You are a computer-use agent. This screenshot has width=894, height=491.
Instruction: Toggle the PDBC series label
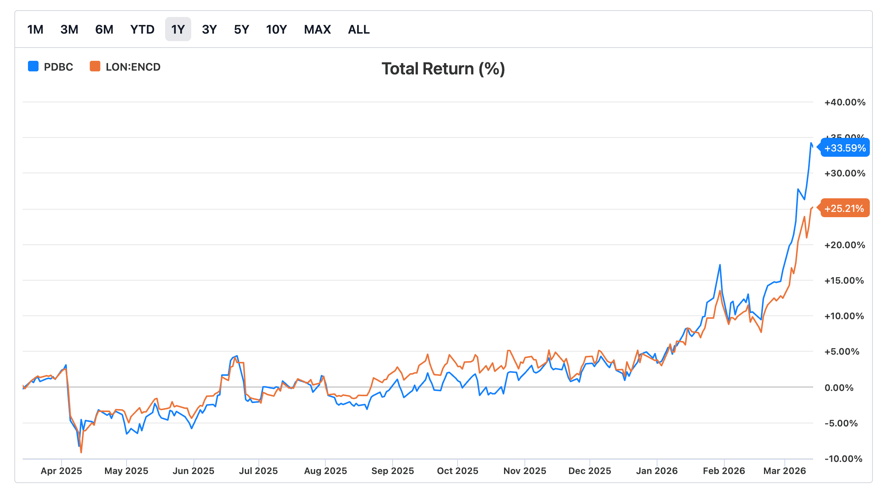pyautogui.click(x=58, y=67)
